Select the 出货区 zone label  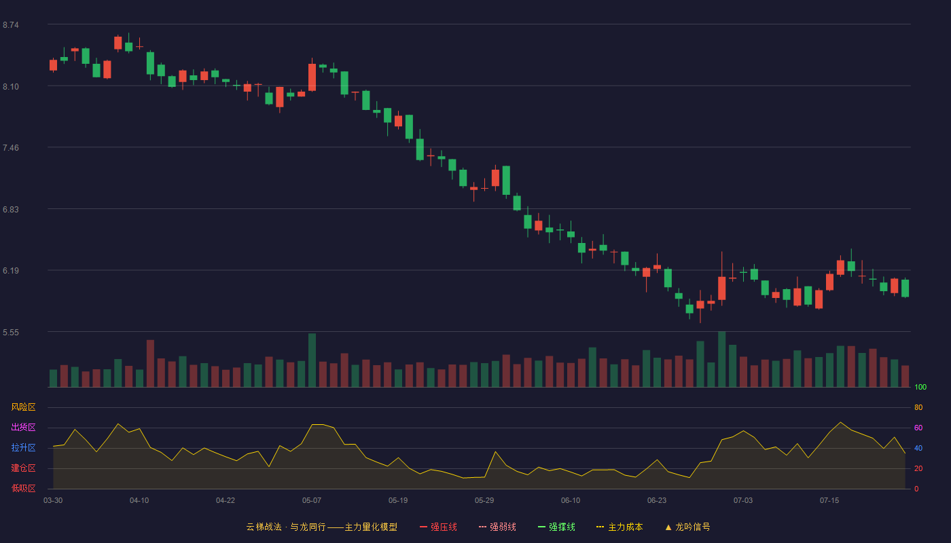(23, 428)
